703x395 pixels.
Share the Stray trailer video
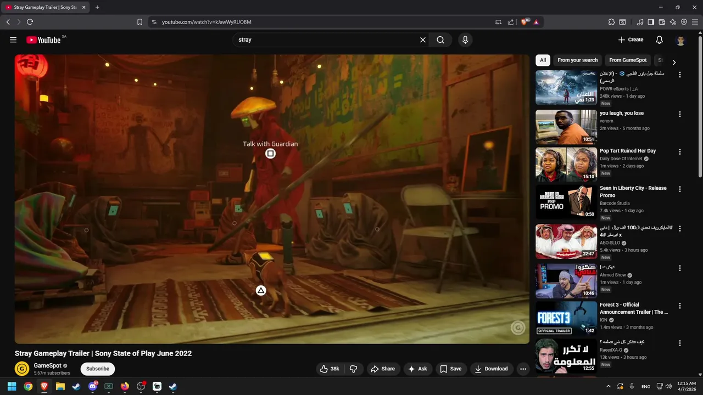click(x=383, y=369)
